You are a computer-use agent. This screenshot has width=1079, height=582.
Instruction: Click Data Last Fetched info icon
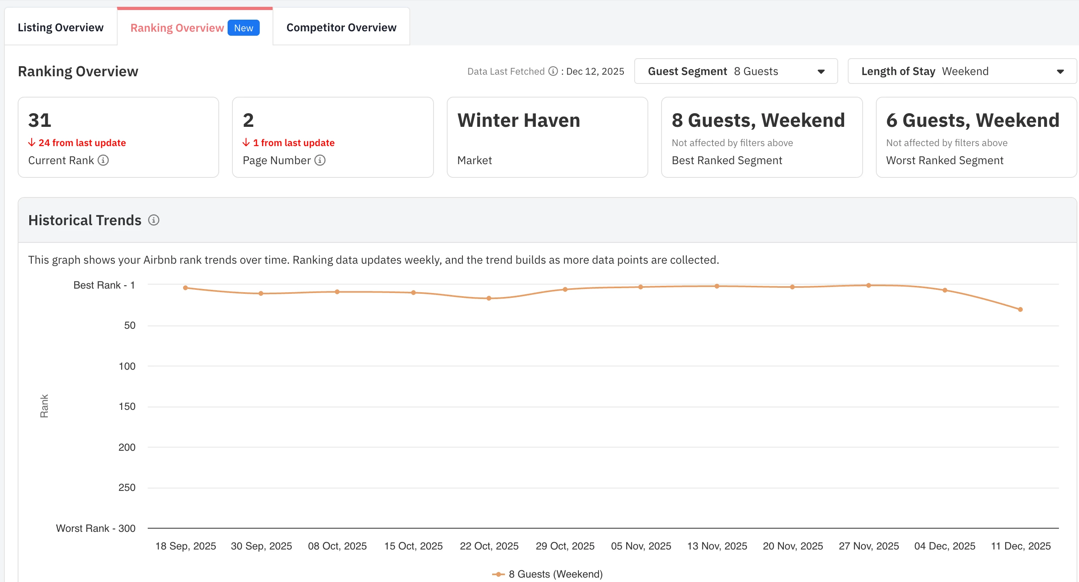(553, 71)
